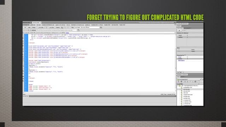Image resolution: width=226 pixels, height=127 pixels.
Task: Click the Put files icon in Files panel
Action: (x=188, y=81)
